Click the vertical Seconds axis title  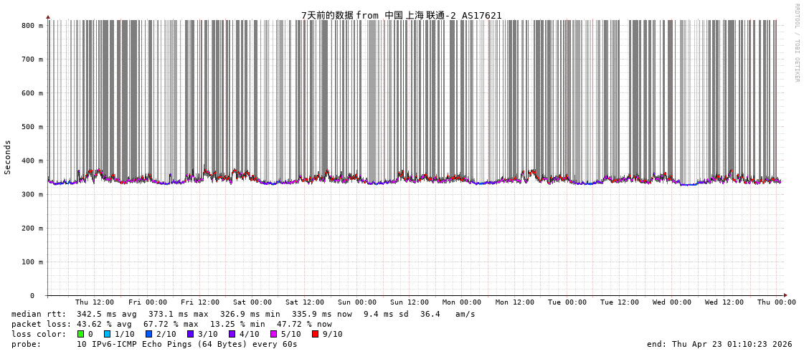(x=8, y=157)
